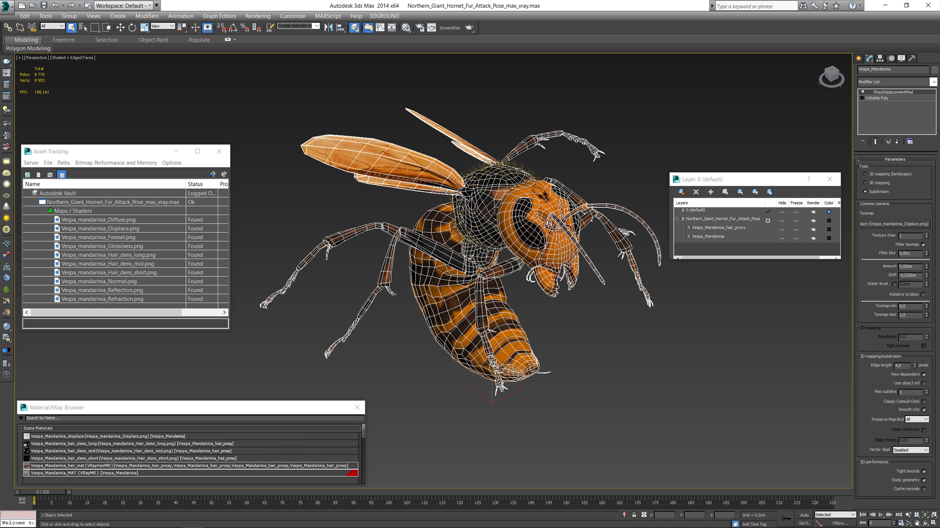
Task: Click color swatch of Vespa_Mandarinia_hair_proxy layer
Action: pos(829,229)
